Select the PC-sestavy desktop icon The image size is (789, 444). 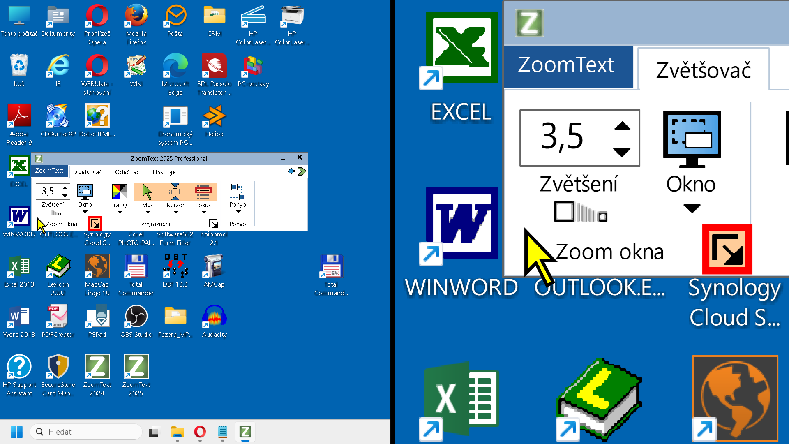tap(253, 71)
